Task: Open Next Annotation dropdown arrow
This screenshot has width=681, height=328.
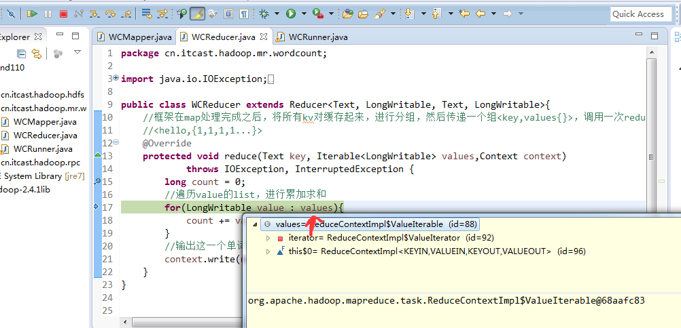Action: pos(423,14)
